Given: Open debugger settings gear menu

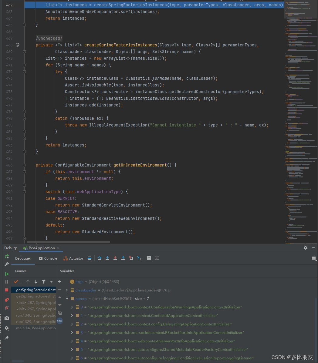Looking at the screenshot, I should [7, 328].
